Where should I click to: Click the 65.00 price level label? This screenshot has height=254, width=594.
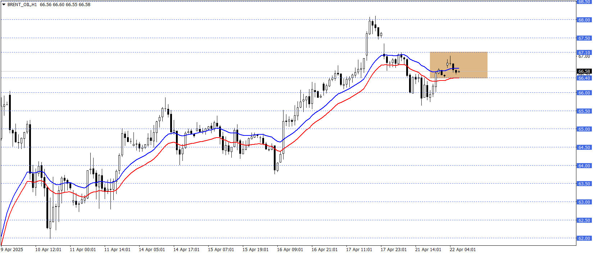point(584,129)
